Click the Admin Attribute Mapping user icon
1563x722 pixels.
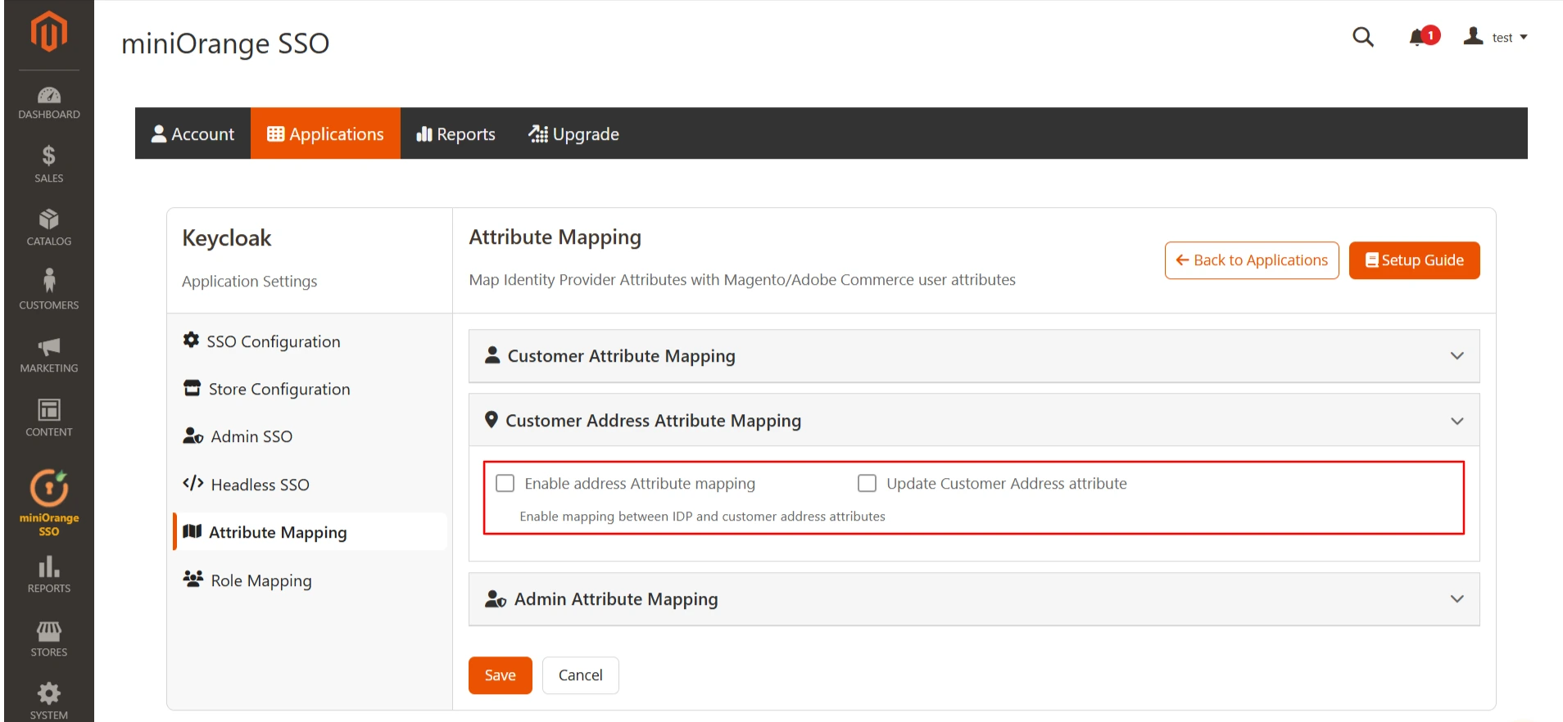pos(496,598)
